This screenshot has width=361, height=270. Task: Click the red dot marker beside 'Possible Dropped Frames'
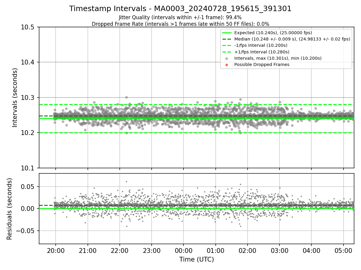tap(227, 65)
